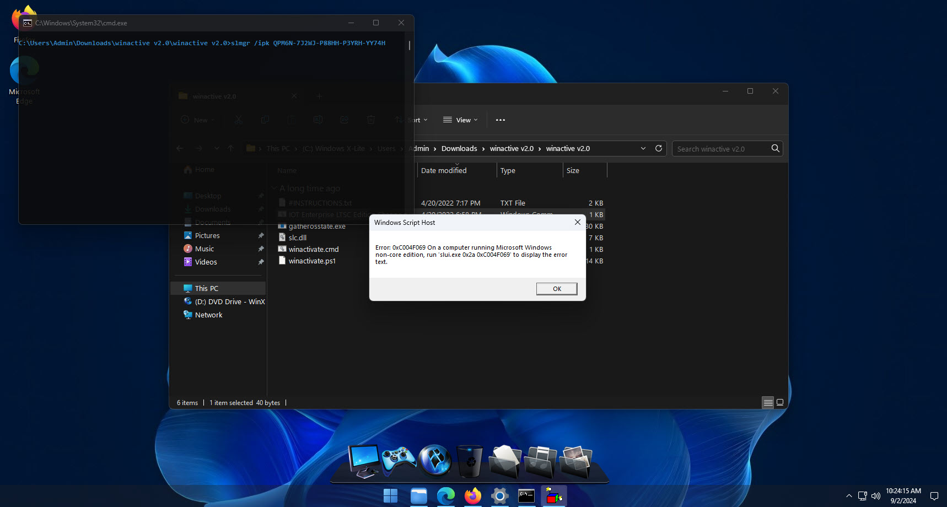Image resolution: width=947 pixels, height=507 pixels.
Task: Open Microsoft Edge from the taskbar
Action: tap(446, 496)
